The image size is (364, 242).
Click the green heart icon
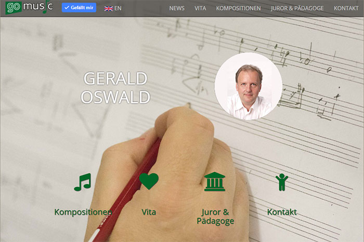click(149, 181)
